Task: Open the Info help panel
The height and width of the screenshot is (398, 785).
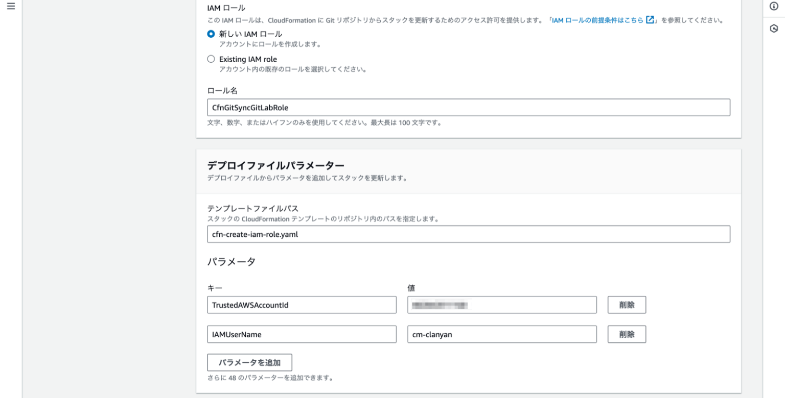Action: pyautogui.click(x=773, y=6)
